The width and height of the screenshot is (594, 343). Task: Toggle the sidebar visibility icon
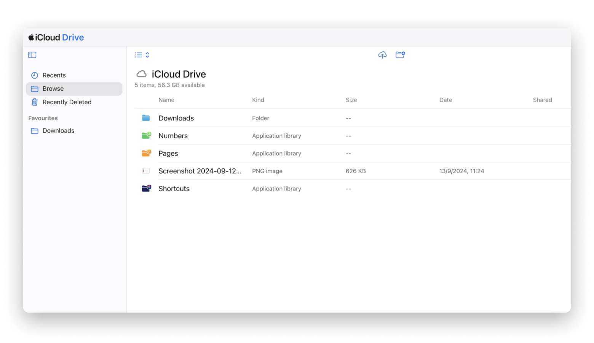coord(32,55)
